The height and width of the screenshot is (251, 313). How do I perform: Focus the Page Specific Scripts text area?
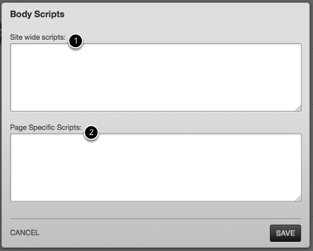click(156, 168)
